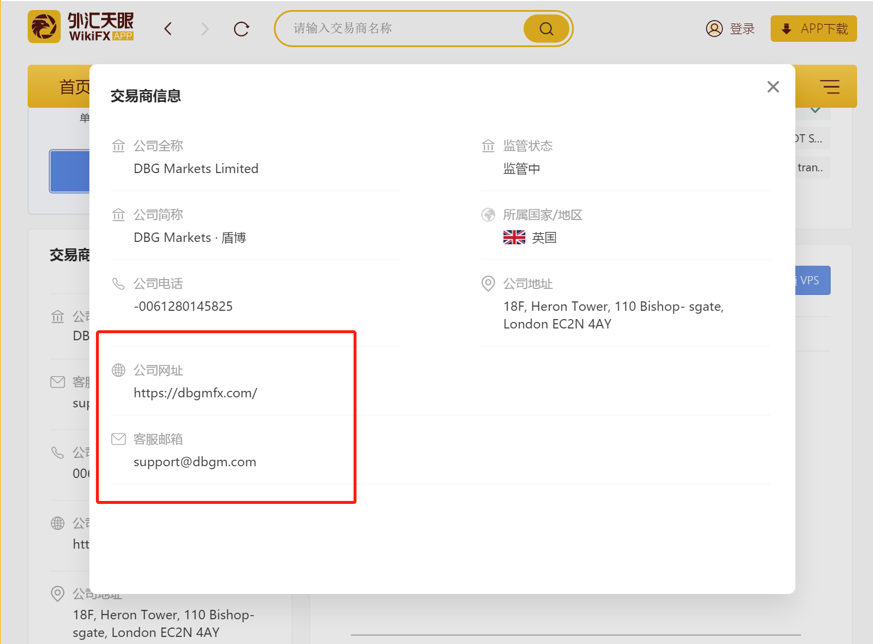
Task: Click the 监管中 regulation status
Action: coord(522,169)
